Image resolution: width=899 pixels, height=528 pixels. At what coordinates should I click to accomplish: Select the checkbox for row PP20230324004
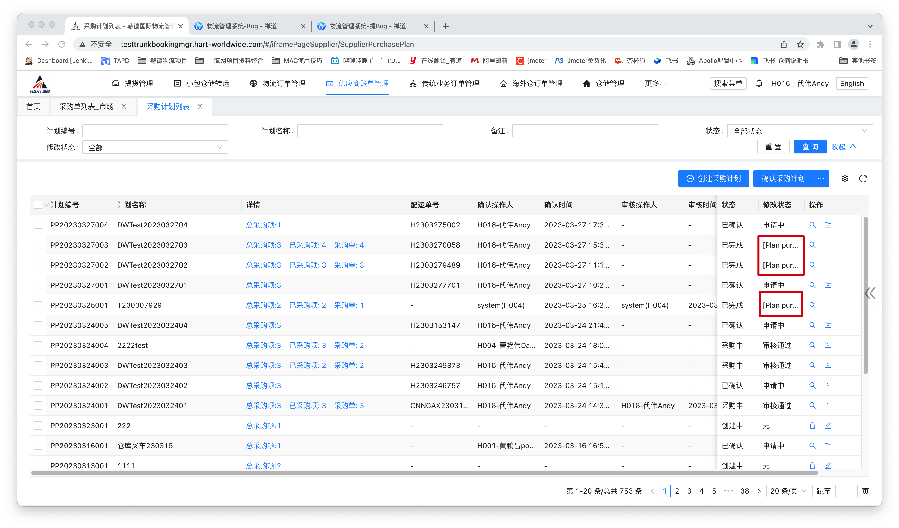tap(38, 345)
